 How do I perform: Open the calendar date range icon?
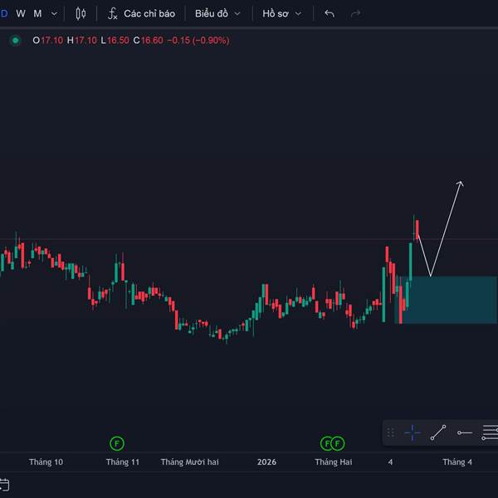coord(4,485)
